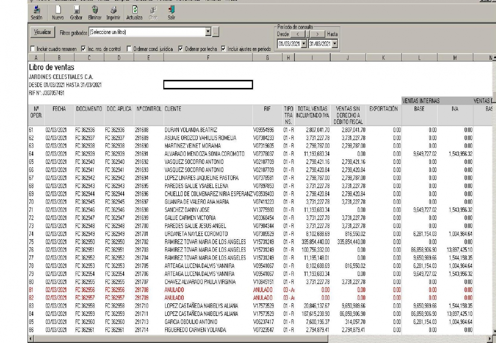Select client GARCIA OBDULIO ANTONIO
496x343 pixels.
tap(191, 322)
